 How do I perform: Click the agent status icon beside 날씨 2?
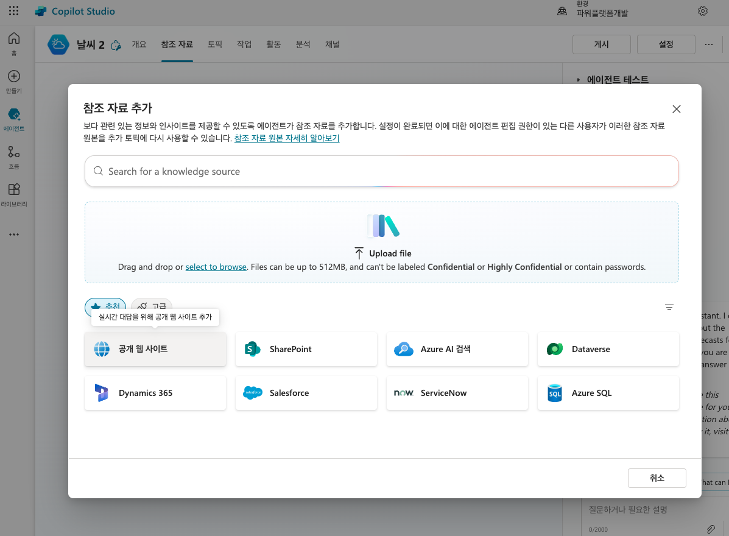click(116, 45)
